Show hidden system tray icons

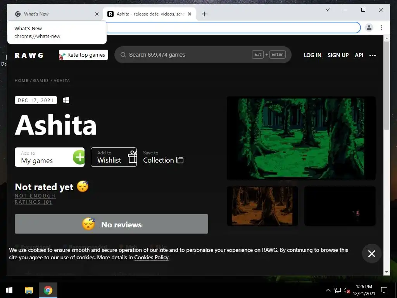pyautogui.click(x=328, y=290)
